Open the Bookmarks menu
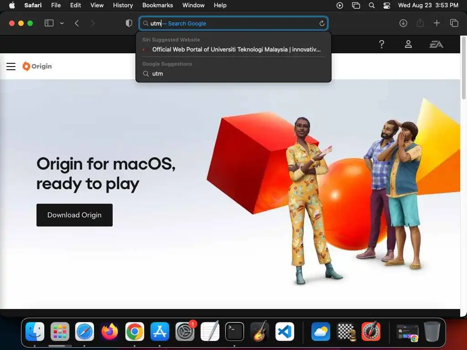The width and height of the screenshot is (467, 350). pos(157,5)
